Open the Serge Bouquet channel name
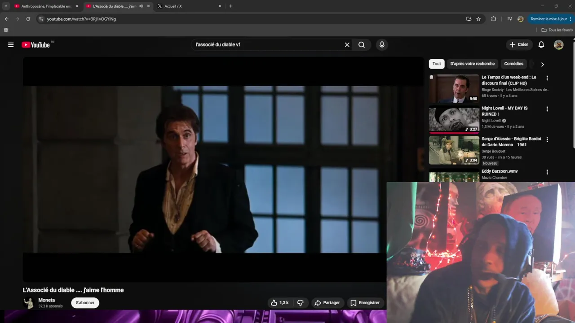575x323 pixels. tap(493, 151)
